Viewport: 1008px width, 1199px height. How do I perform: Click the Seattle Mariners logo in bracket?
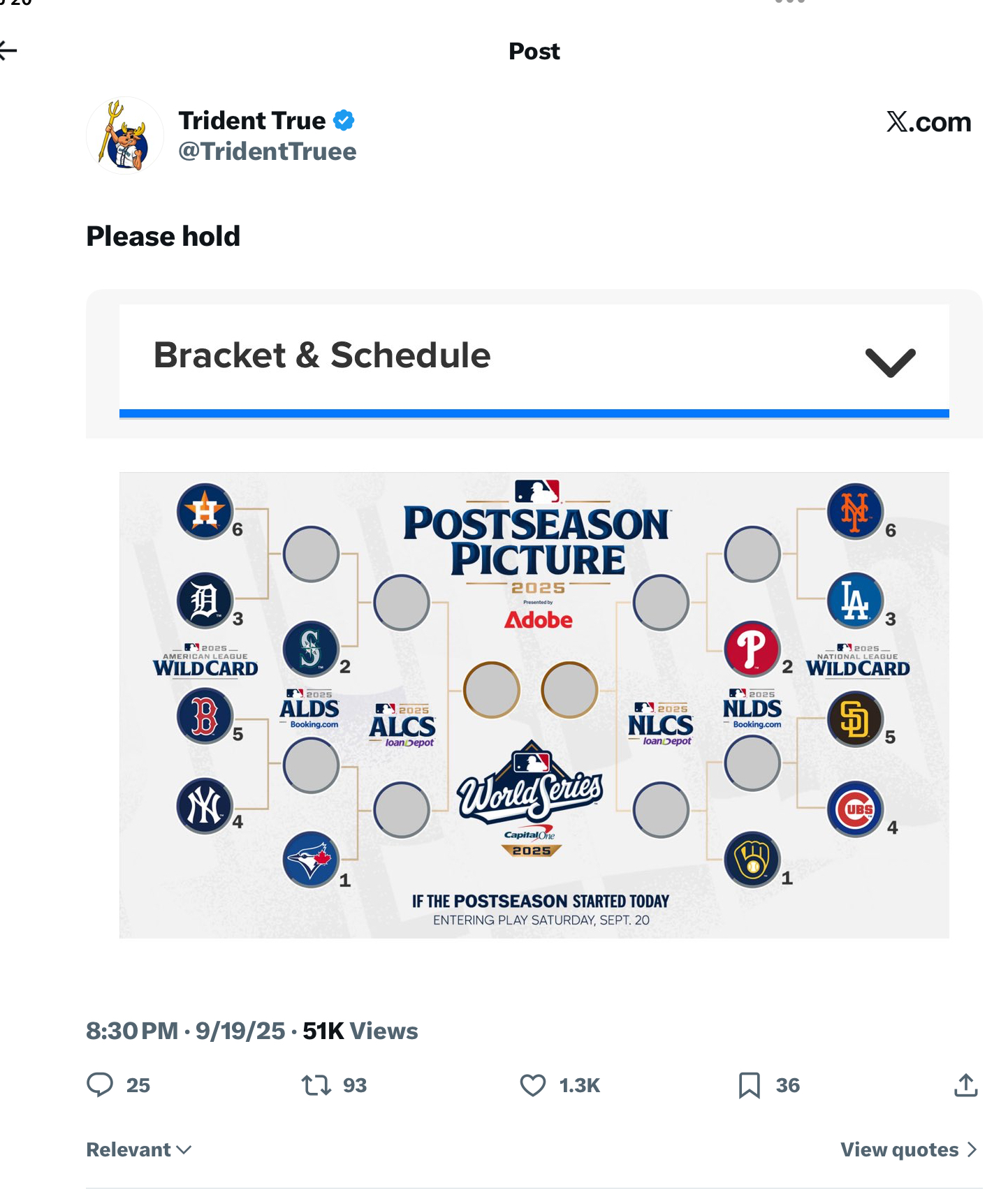click(310, 649)
